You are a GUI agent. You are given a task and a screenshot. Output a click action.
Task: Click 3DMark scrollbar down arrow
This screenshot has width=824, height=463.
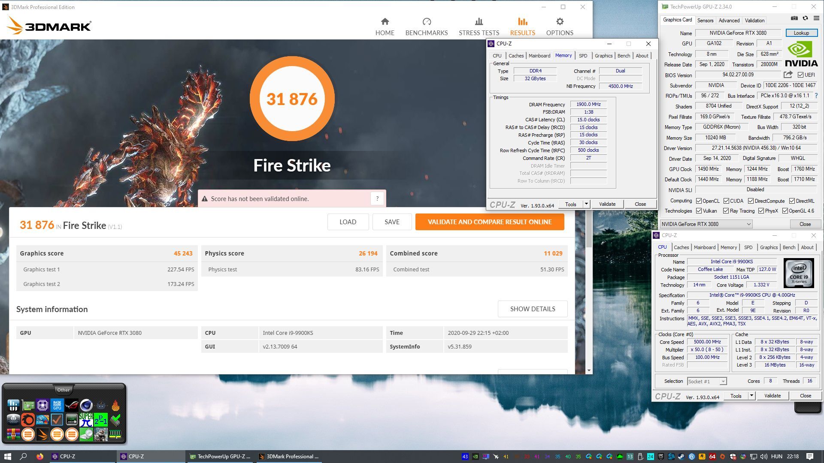pos(589,370)
